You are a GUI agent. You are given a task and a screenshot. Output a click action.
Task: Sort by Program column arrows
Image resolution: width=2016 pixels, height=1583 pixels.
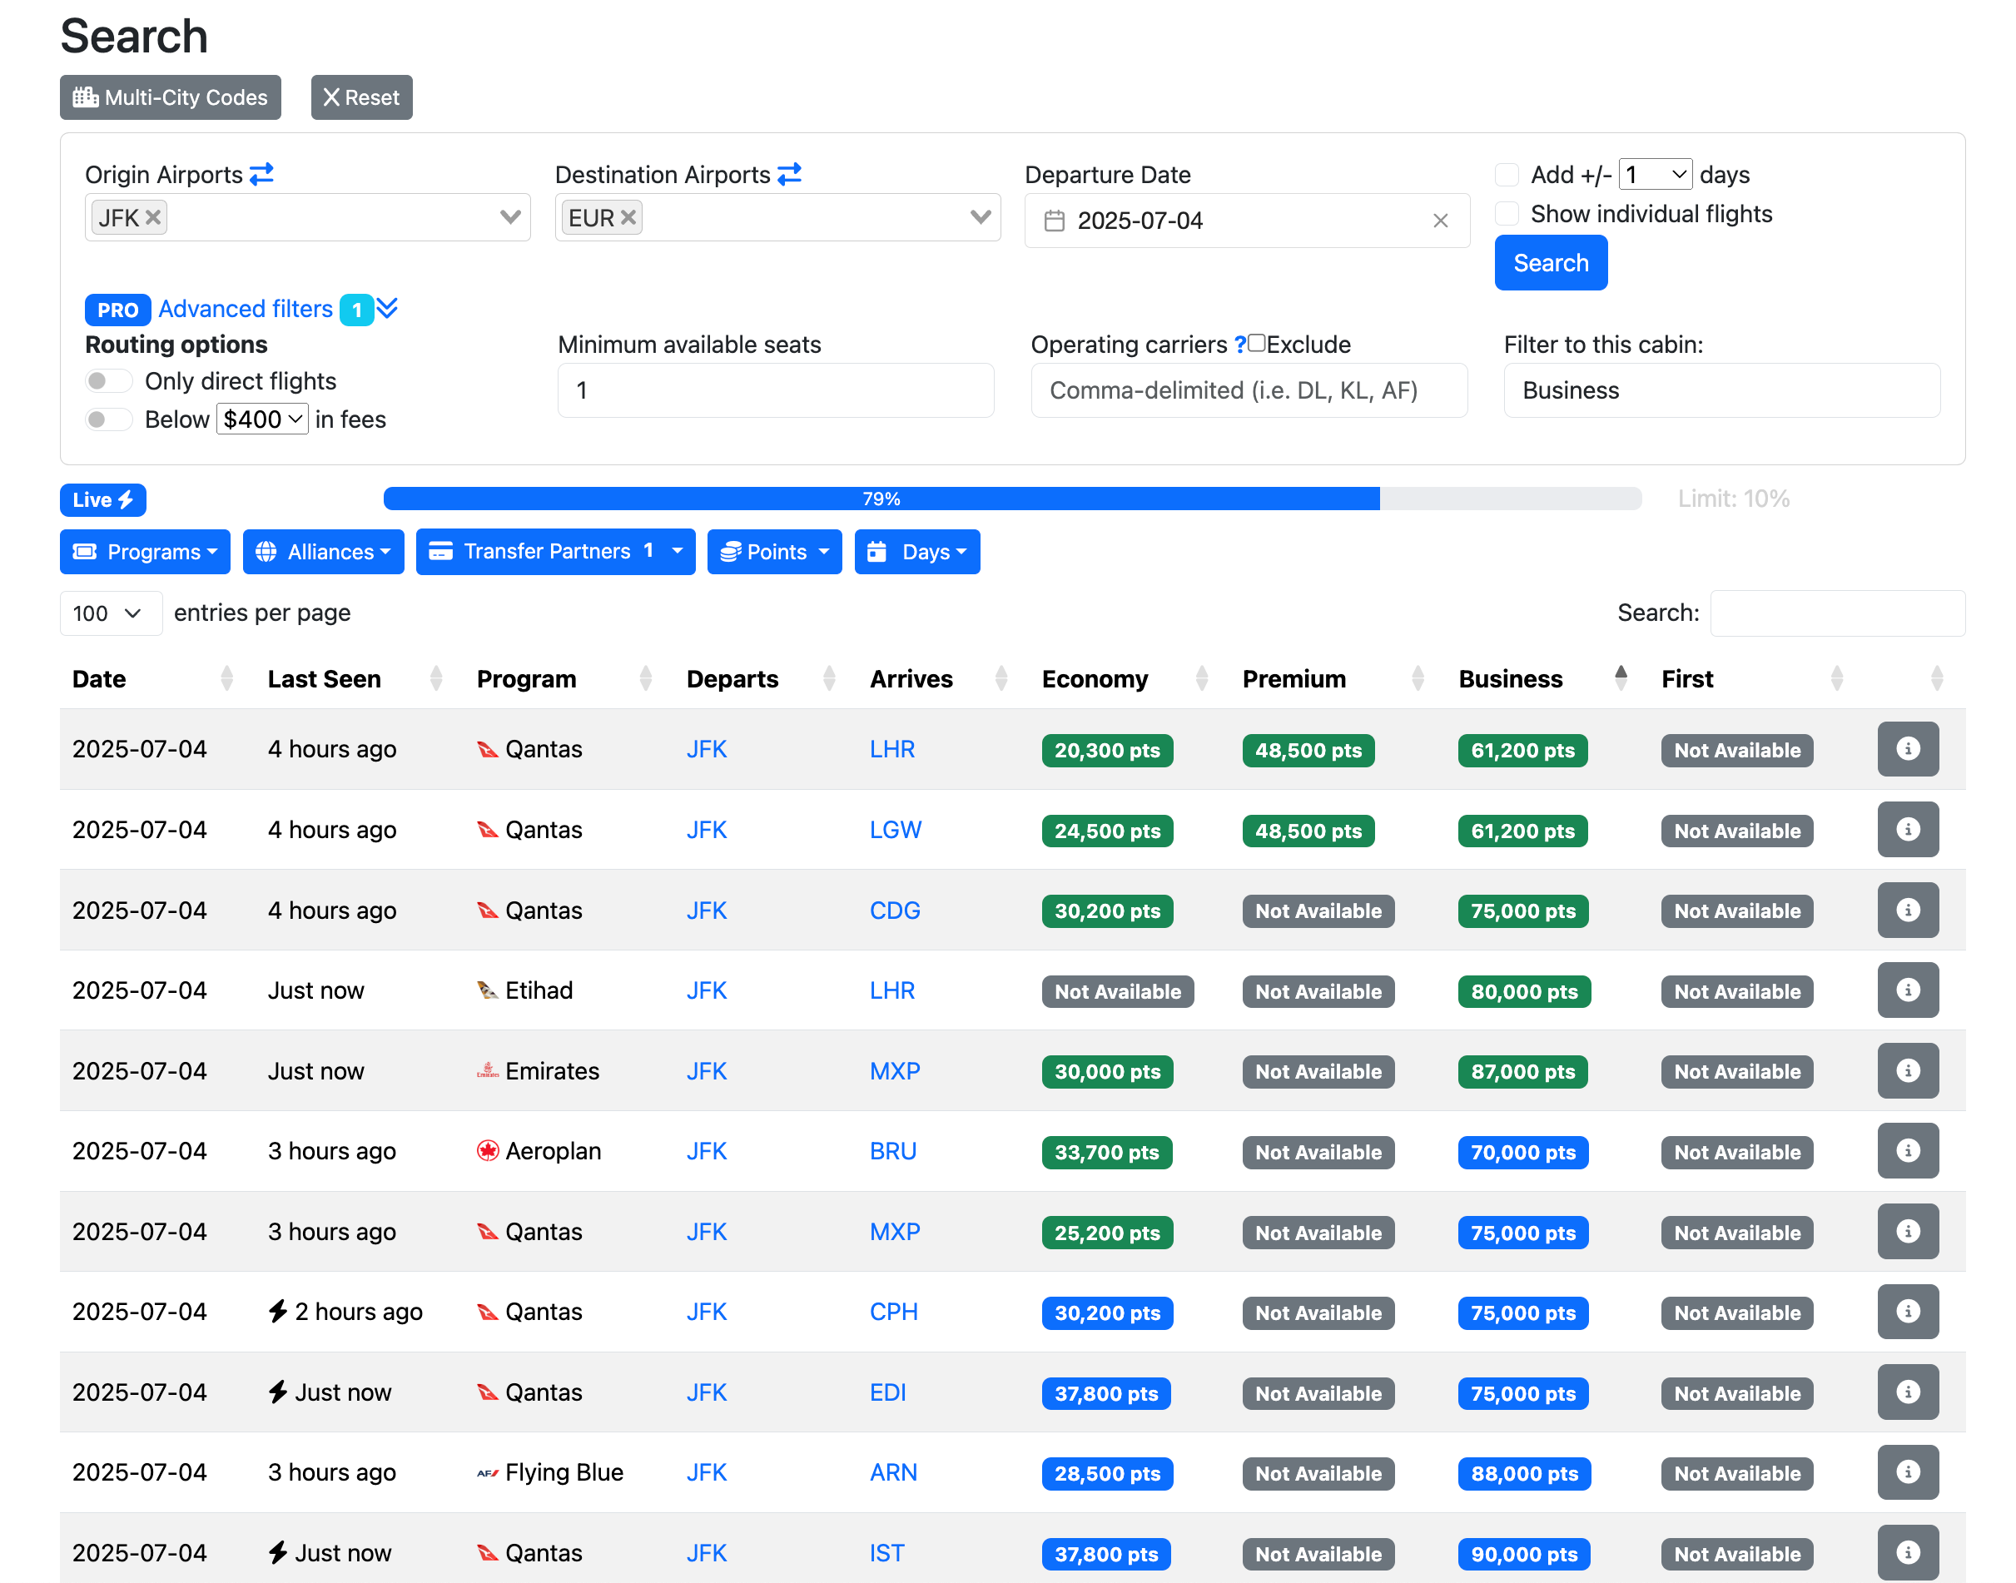[x=646, y=678]
